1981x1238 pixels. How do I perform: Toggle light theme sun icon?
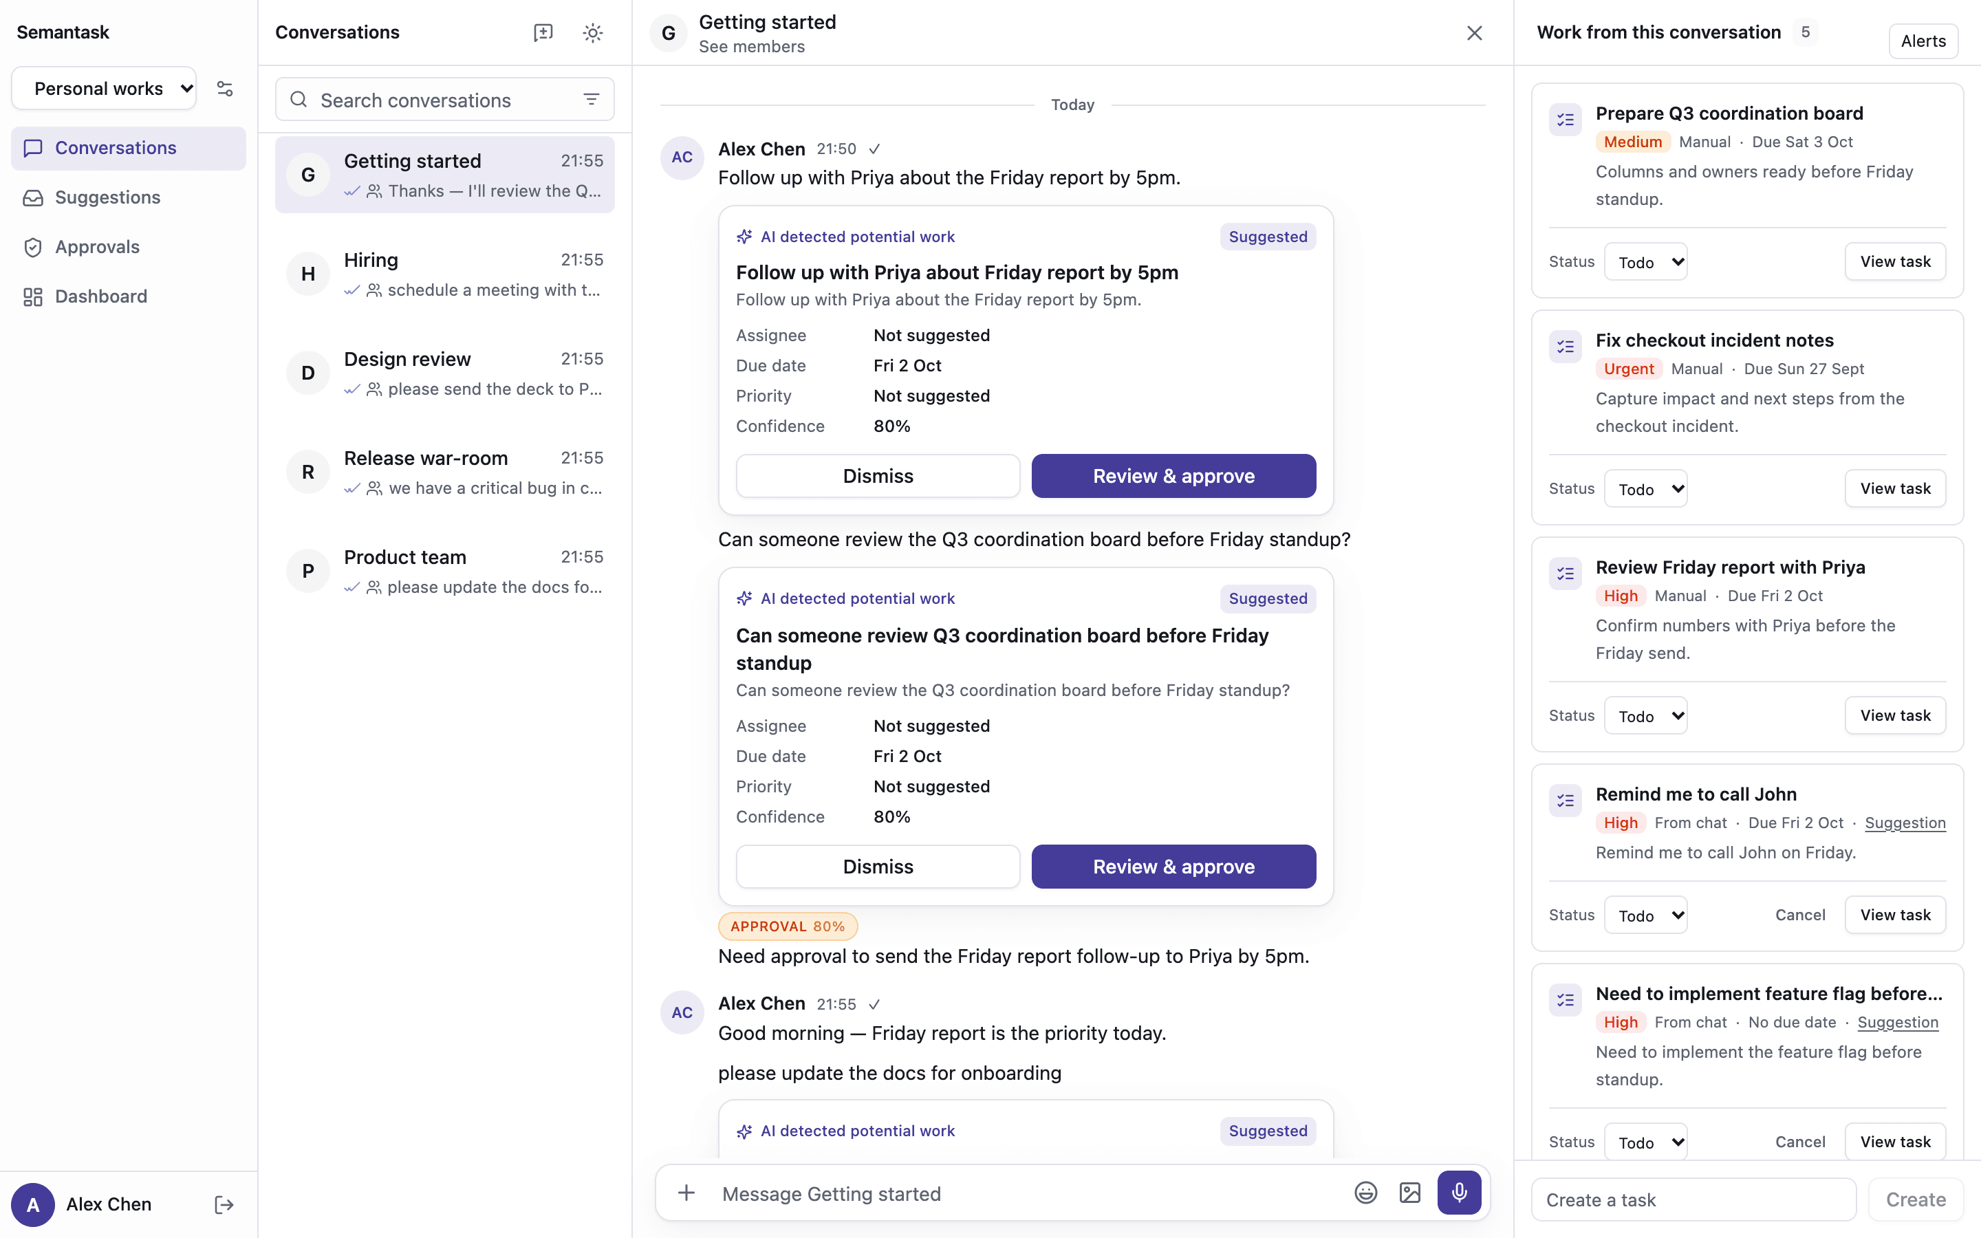point(593,33)
